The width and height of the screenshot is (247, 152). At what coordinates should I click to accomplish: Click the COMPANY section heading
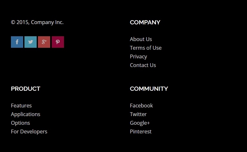tap(145, 22)
